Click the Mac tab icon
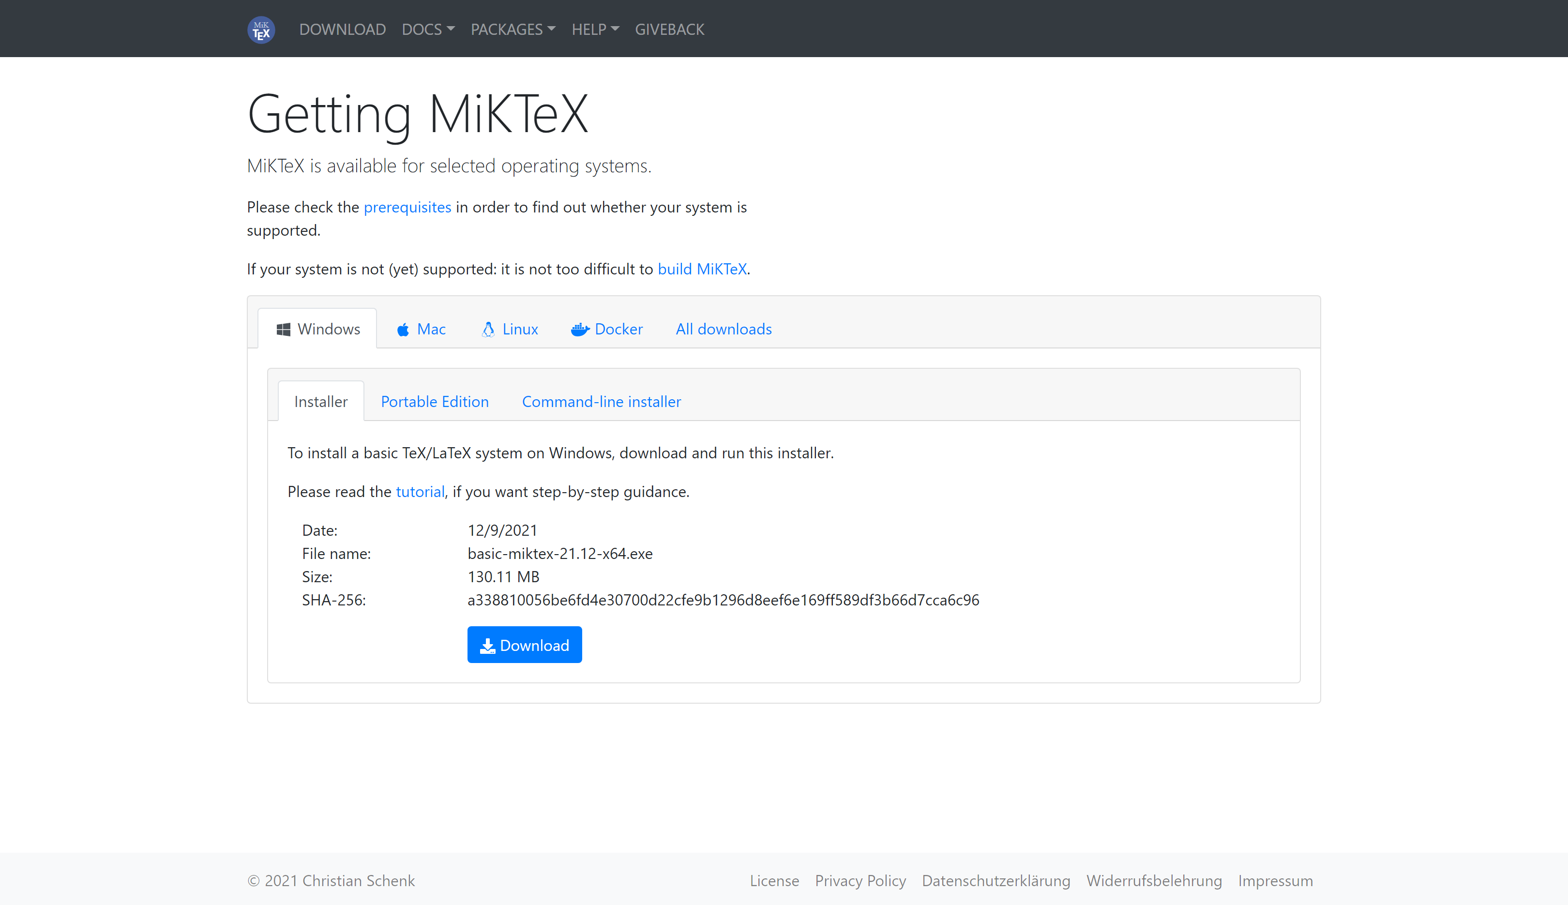 click(x=404, y=328)
